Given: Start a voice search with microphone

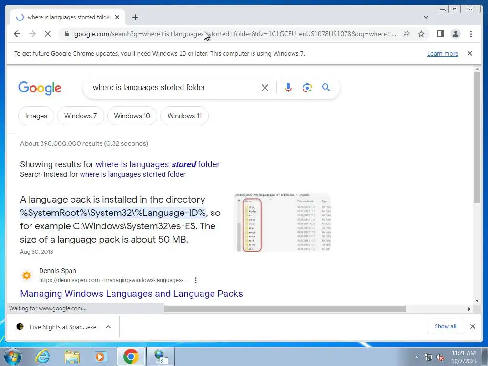Looking at the screenshot, I should pos(288,88).
